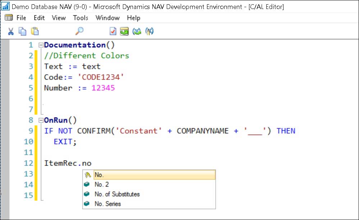The width and height of the screenshot is (359, 220).
Task: Choose 'No. of Substitutes' autocomplete suggestion
Action: pyautogui.click(x=117, y=194)
